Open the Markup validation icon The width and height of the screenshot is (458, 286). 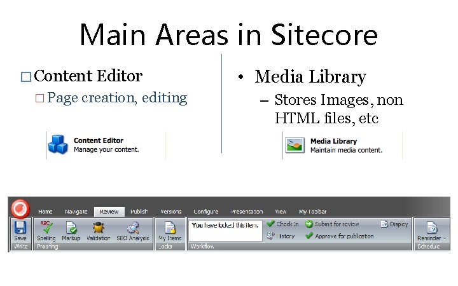tap(71, 228)
